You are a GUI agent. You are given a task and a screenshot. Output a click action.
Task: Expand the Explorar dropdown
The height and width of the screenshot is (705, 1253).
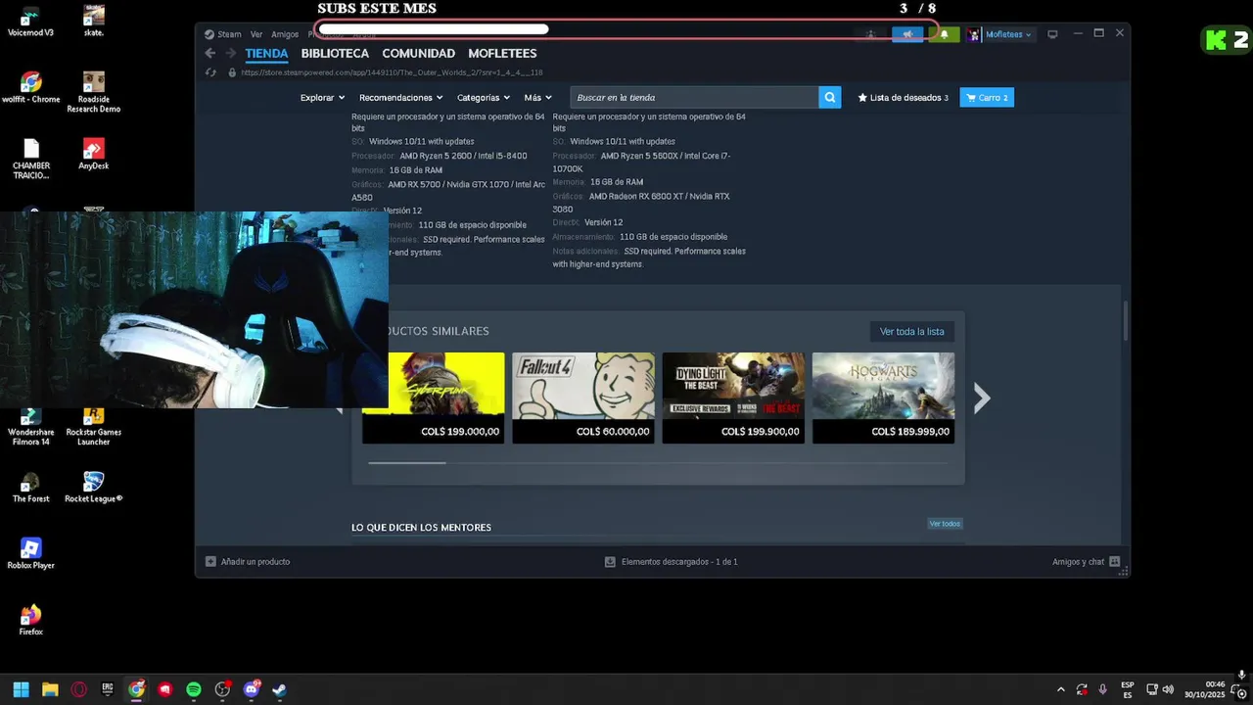[x=322, y=97]
